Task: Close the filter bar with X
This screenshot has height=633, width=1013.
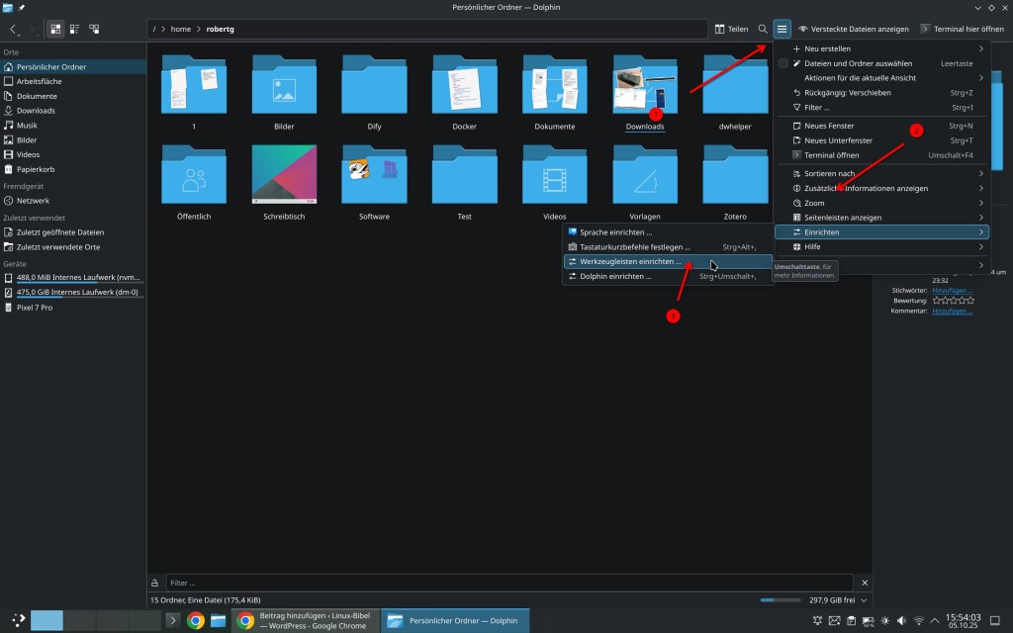Action: tap(865, 583)
